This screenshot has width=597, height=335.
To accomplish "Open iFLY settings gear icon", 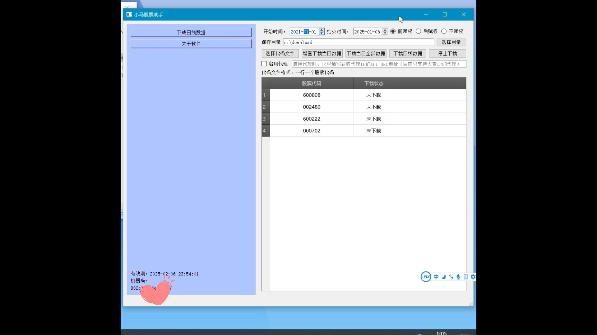I will point(473,277).
